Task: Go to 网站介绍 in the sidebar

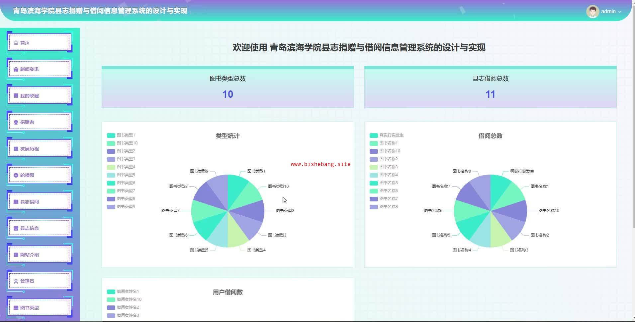Action: pyautogui.click(x=39, y=254)
